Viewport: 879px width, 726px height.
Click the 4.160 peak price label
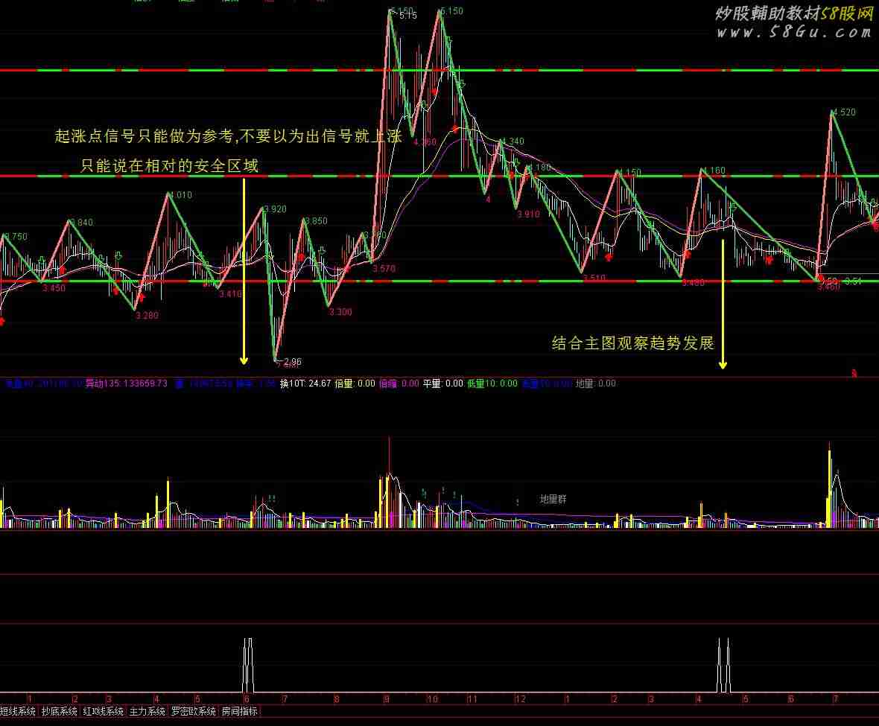pos(714,171)
